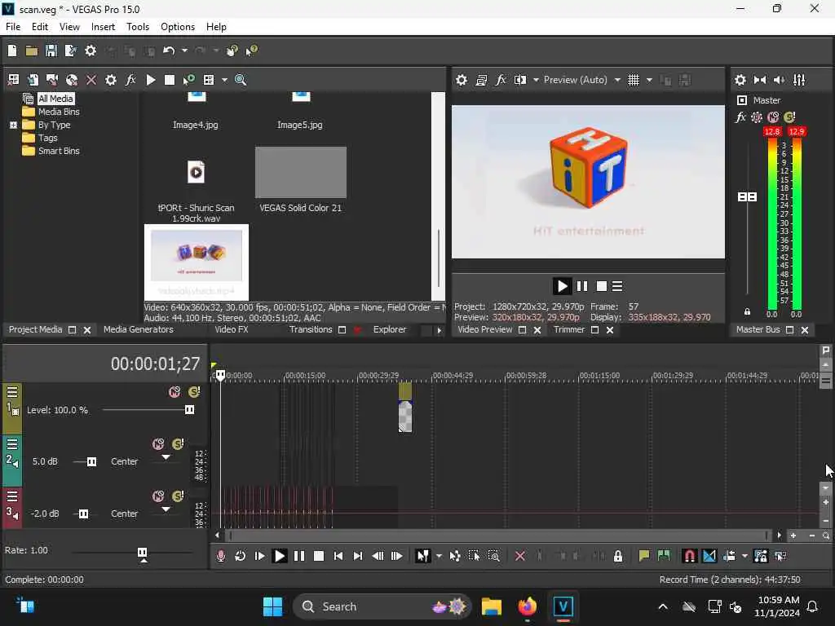Screen dimensions: 835x626
Task: Play the project in the Video Preview window
Action: (x=562, y=286)
